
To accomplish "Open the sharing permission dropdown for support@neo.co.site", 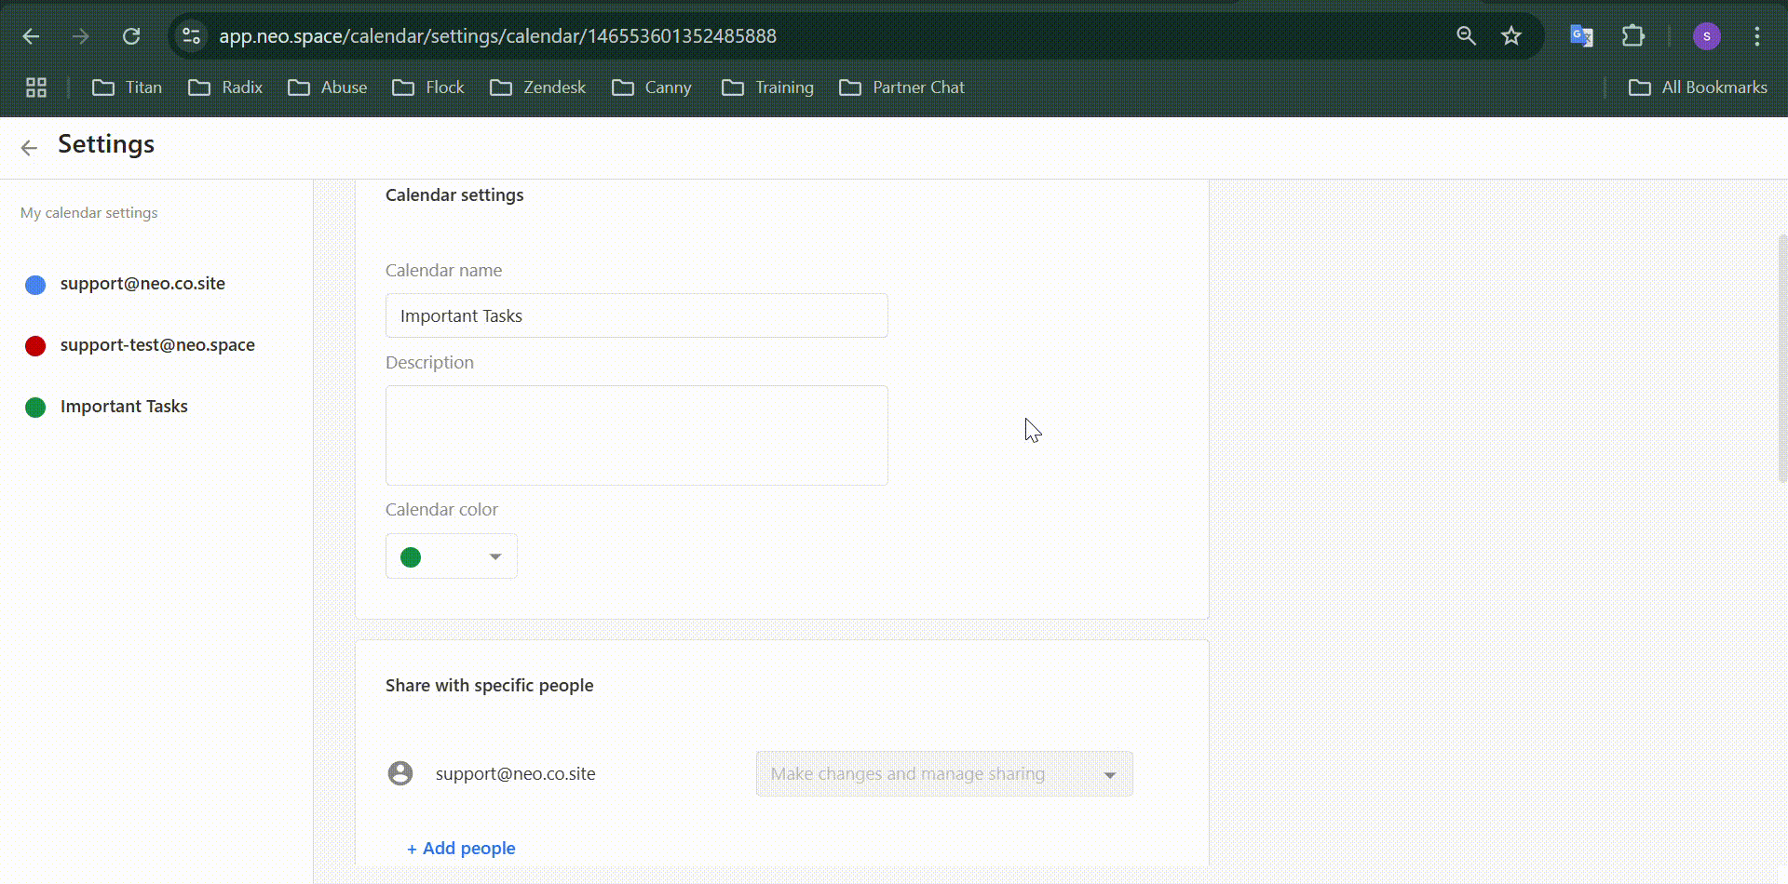I will click(x=944, y=774).
